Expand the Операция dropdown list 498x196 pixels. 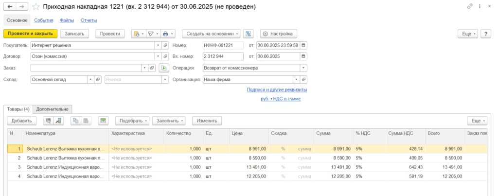point(303,68)
